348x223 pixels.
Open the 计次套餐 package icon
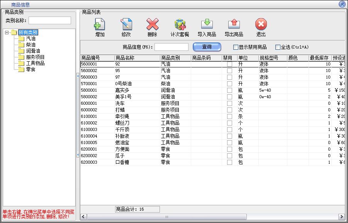tap(180, 25)
